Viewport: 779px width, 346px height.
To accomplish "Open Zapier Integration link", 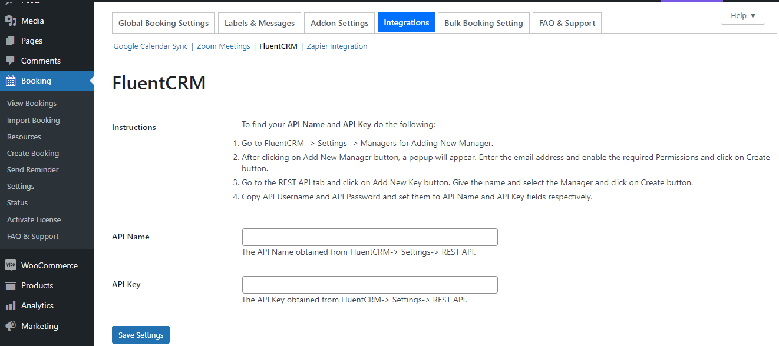I will tap(337, 46).
